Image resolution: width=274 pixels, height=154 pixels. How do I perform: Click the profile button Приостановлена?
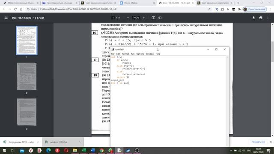(255, 9)
